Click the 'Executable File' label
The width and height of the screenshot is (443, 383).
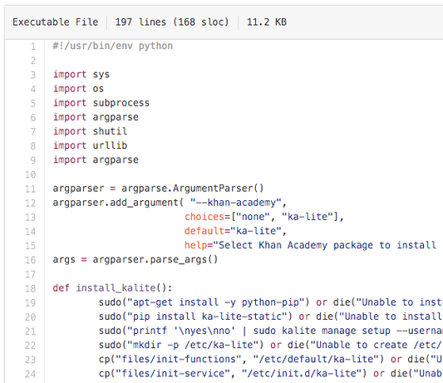click(x=56, y=22)
